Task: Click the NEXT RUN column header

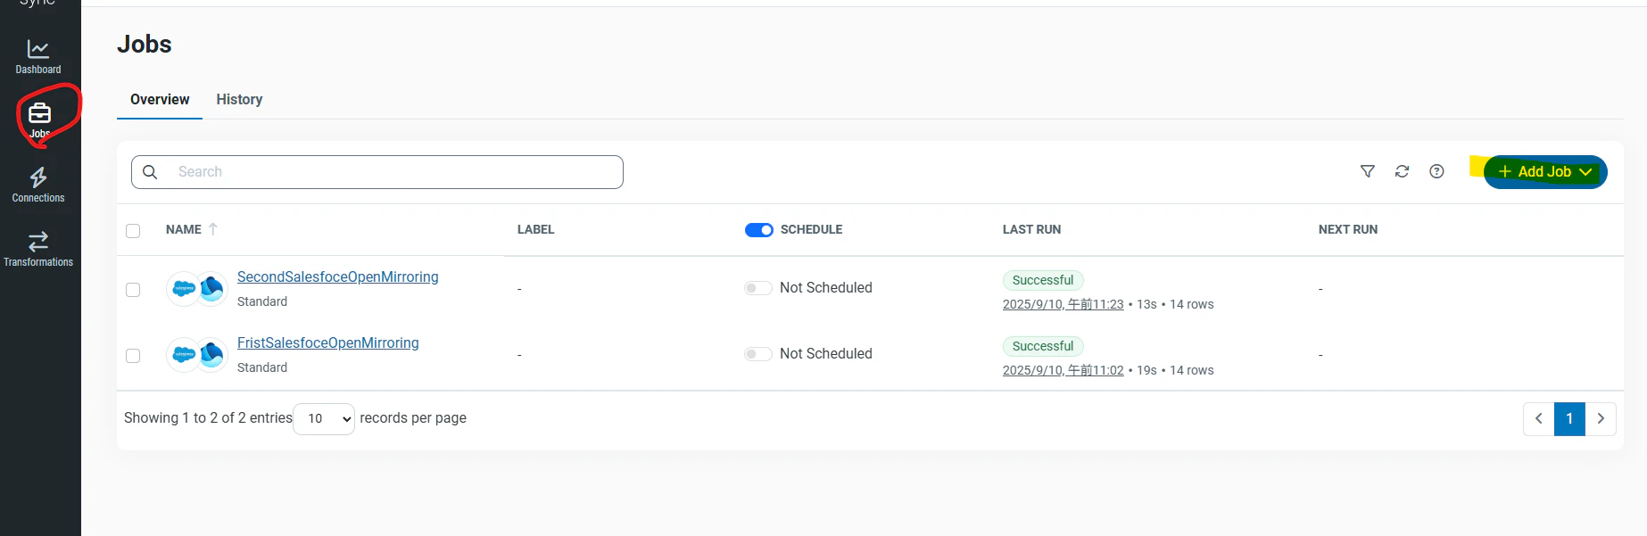Action: click(x=1348, y=229)
